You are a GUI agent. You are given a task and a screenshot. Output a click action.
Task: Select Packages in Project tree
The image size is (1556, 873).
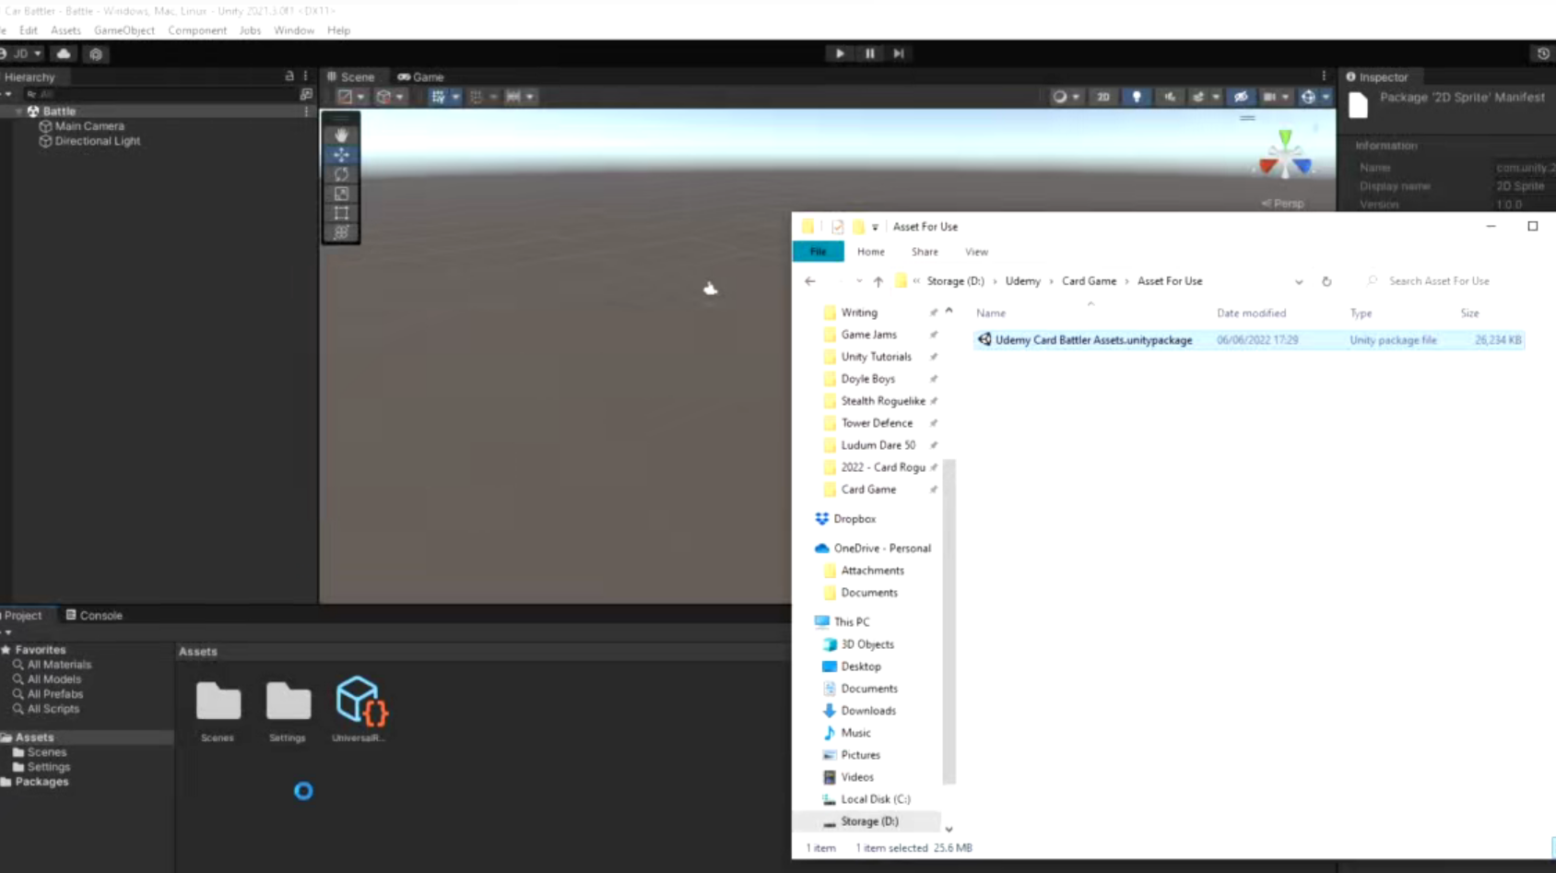(x=41, y=782)
